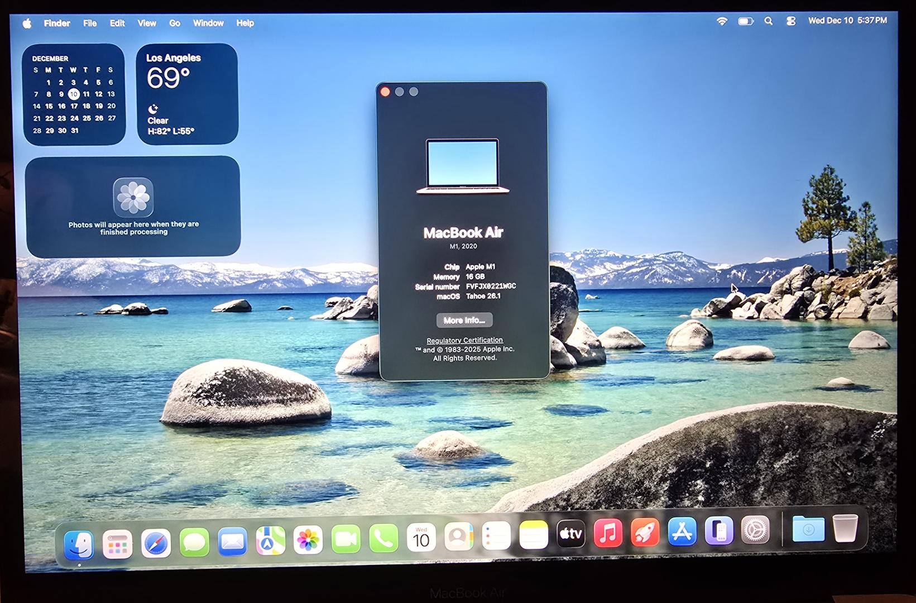Launch the App Store from the Dock
The image size is (916, 603).
coord(682,532)
